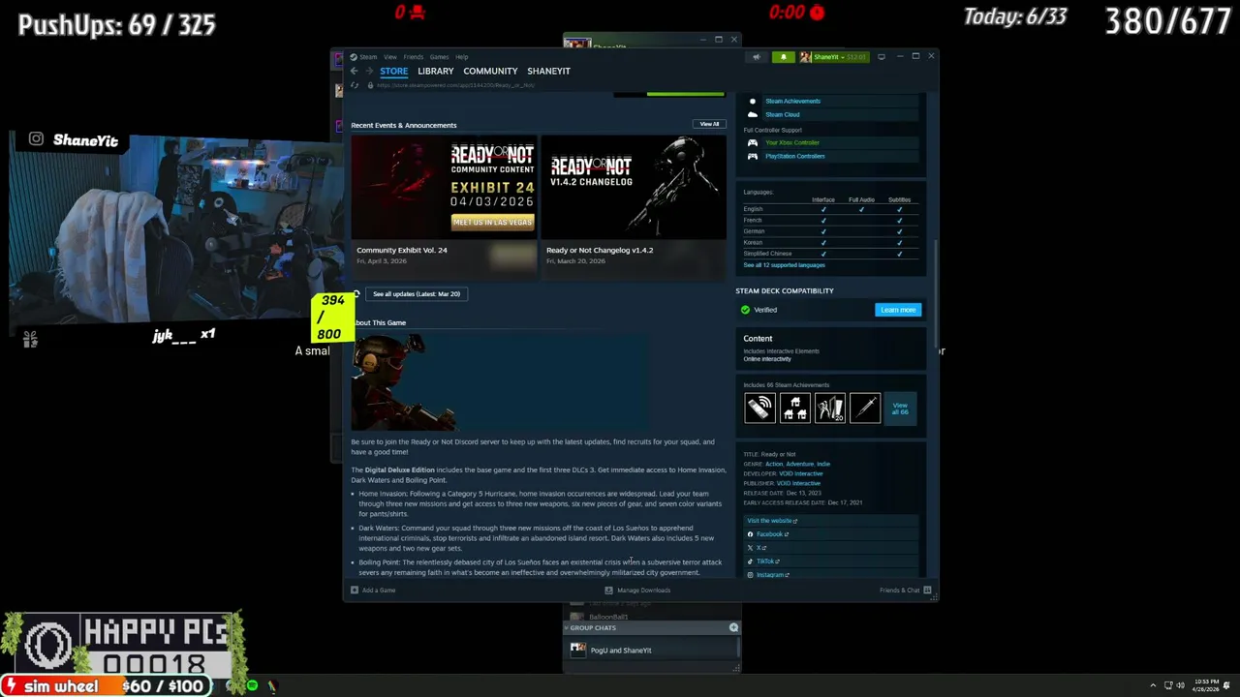Screen dimensions: 1240x697
Task: Click Manage Downloads label
Action: click(x=643, y=590)
